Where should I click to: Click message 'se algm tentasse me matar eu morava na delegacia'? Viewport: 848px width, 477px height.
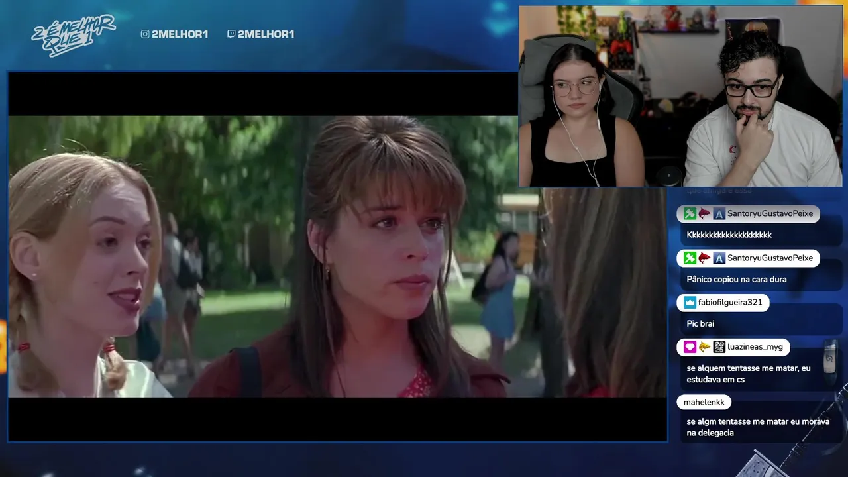[x=758, y=427]
